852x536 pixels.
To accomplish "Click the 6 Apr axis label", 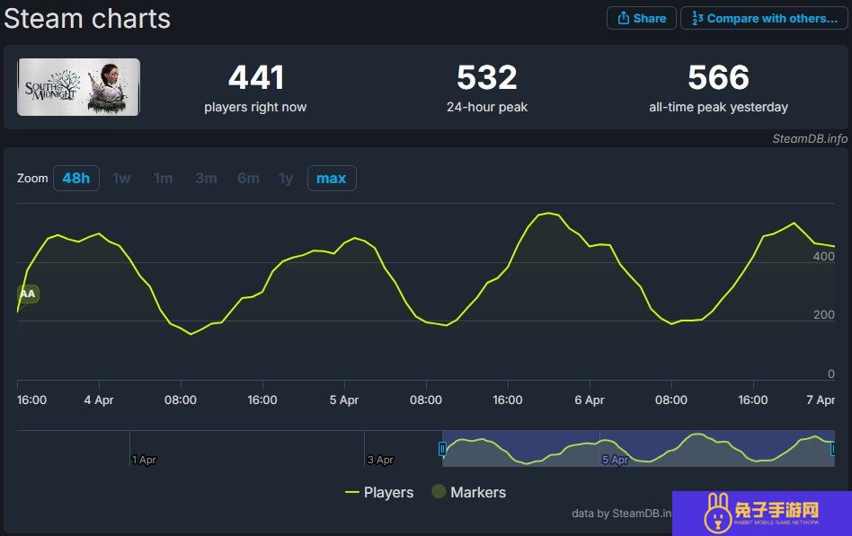I will (x=590, y=400).
